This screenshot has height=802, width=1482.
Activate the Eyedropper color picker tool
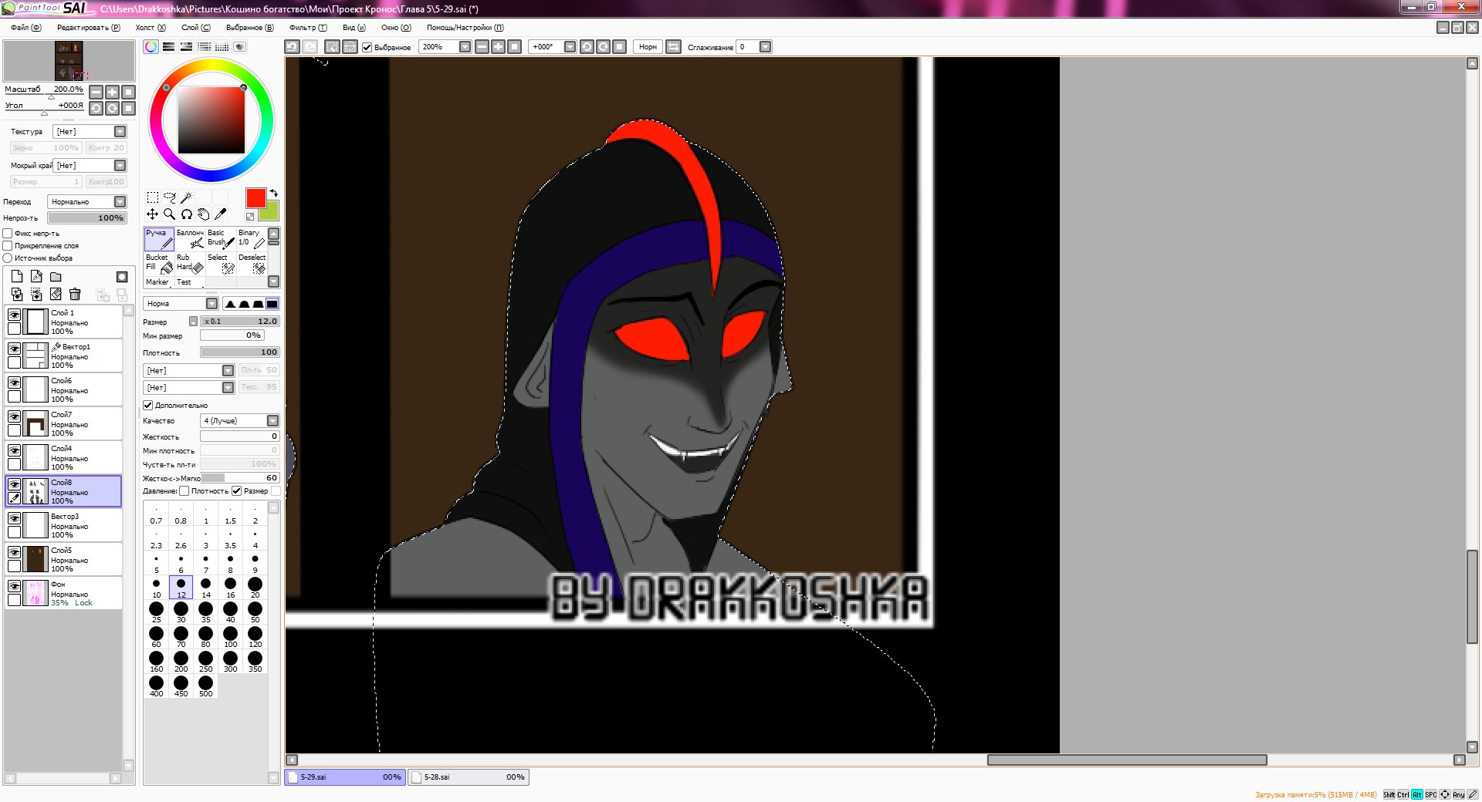(x=221, y=214)
